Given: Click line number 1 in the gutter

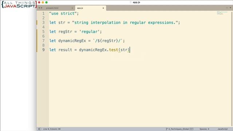Looking at the screenshot, I should (x=43, y=13).
